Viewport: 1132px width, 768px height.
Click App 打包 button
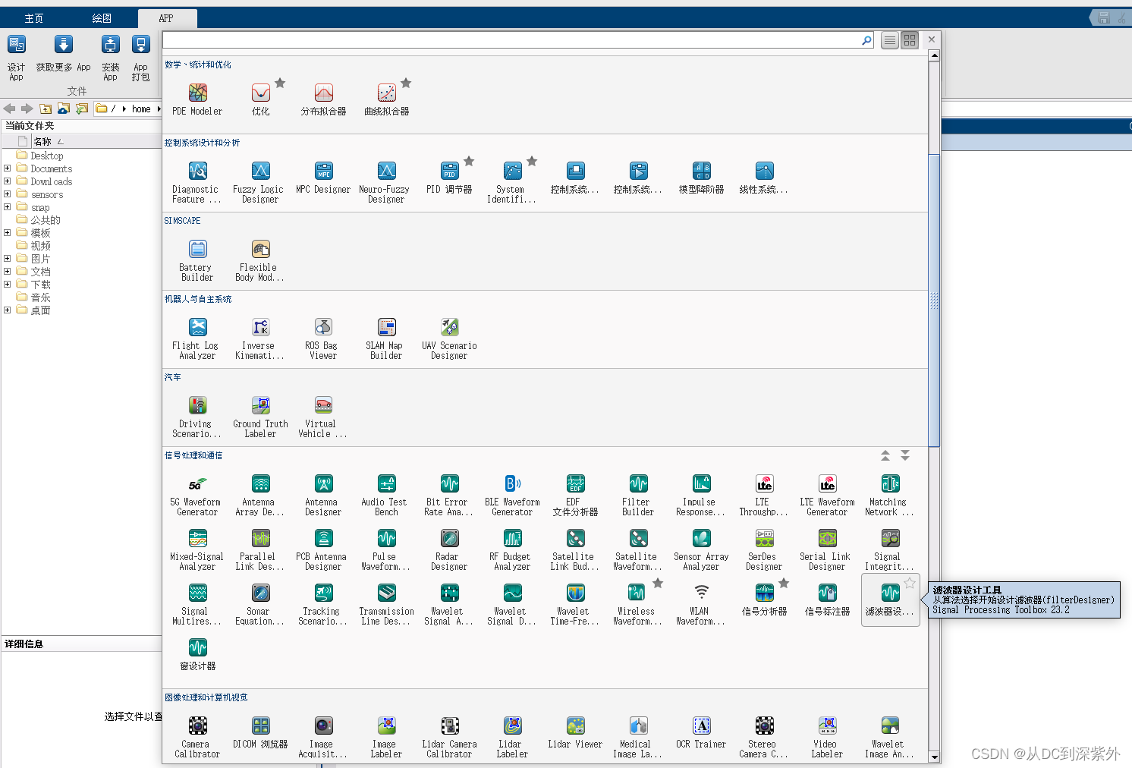[x=141, y=58]
